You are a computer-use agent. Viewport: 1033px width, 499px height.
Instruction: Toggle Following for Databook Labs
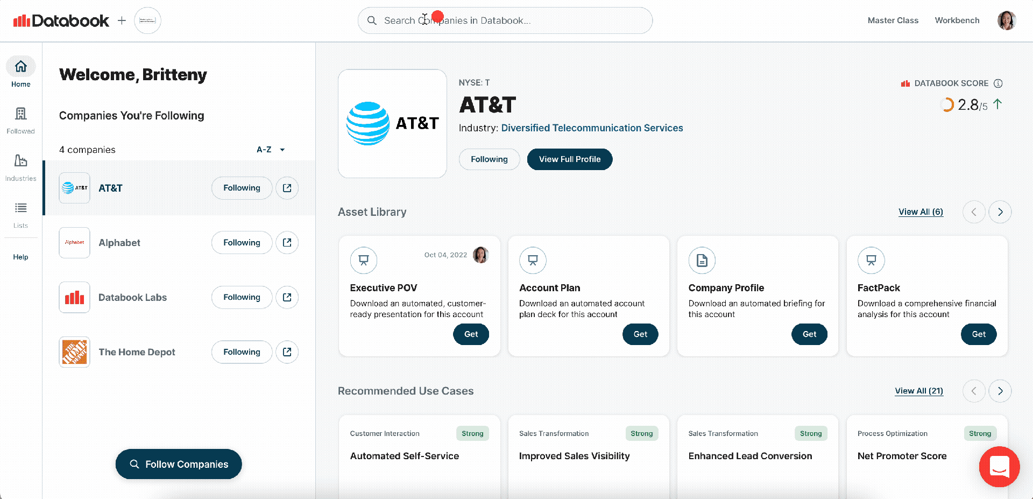coord(242,297)
